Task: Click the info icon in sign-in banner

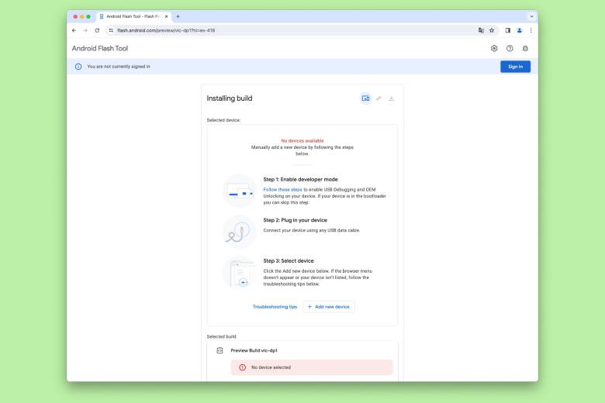Action: pos(78,67)
